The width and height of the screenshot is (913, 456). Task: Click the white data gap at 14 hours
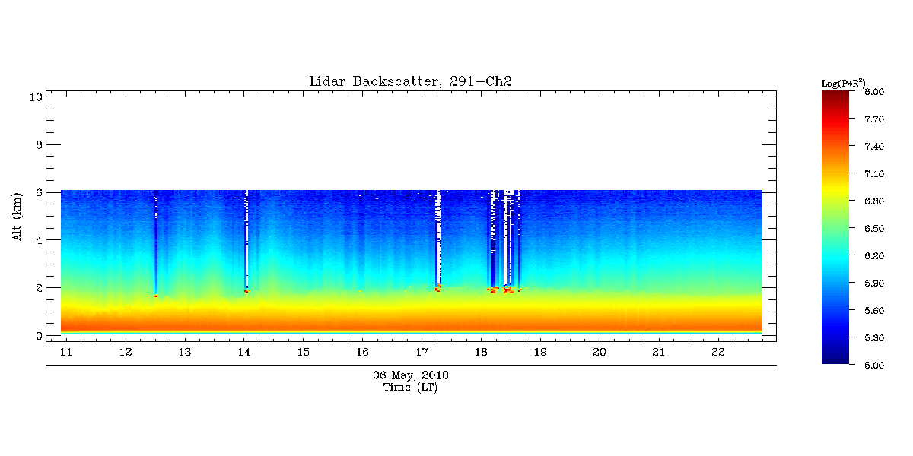point(247,239)
